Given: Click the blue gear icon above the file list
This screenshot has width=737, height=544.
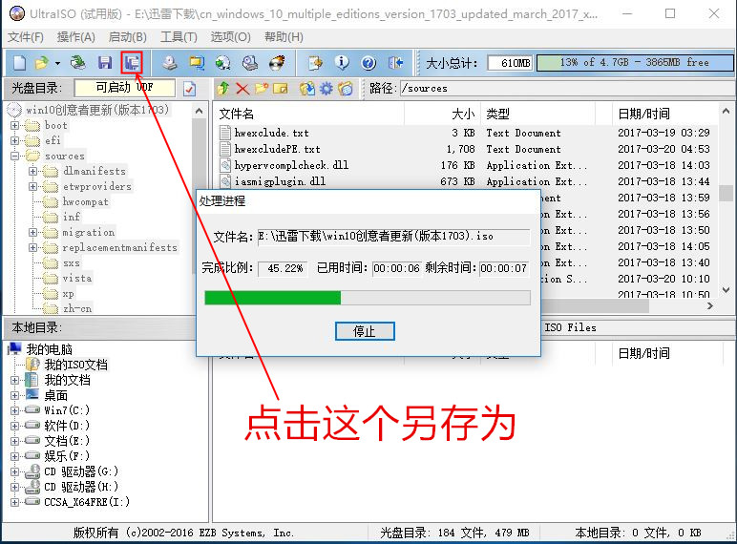Looking at the screenshot, I should [326, 89].
